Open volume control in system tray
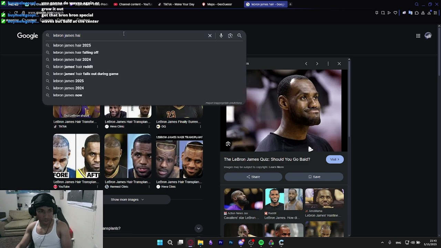The width and height of the screenshot is (441, 248). pos(413,242)
